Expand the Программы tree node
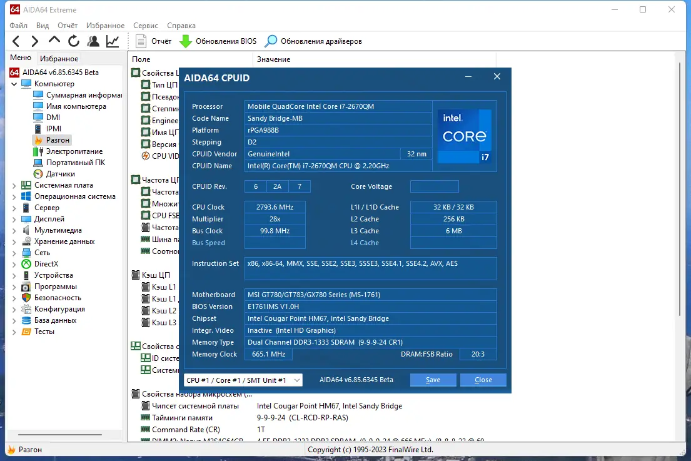Screen dimensions: 691x461 (x=14, y=287)
